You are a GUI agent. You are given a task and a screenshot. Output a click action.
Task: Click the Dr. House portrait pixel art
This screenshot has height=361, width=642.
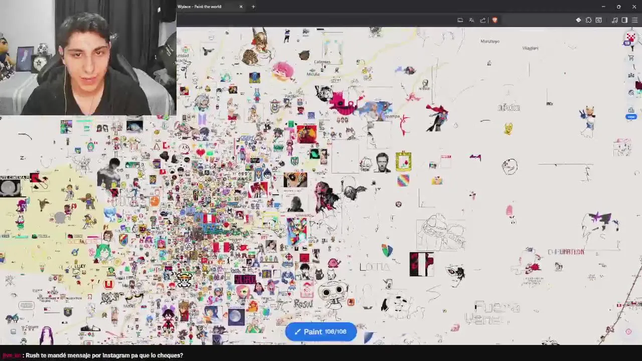point(382,162)
